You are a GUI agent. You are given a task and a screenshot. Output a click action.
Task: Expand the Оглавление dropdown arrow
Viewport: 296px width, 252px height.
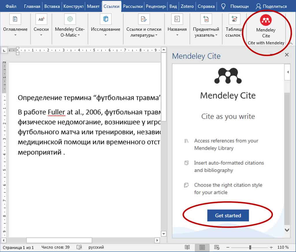point(15,35)
